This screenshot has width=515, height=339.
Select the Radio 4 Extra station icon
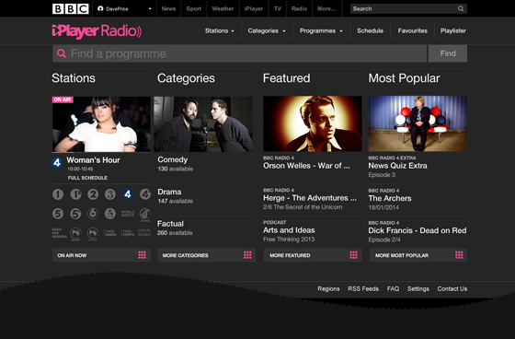[145, 194]
